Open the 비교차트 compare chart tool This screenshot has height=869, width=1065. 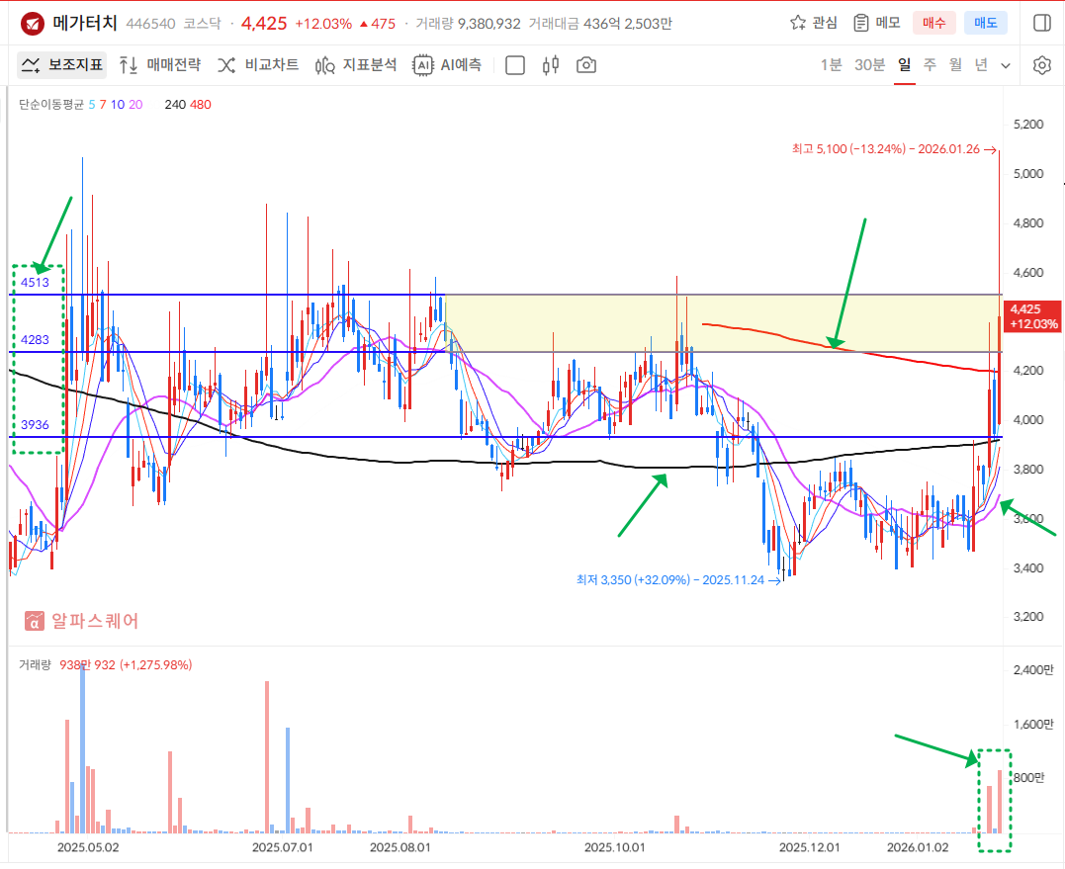258,65
